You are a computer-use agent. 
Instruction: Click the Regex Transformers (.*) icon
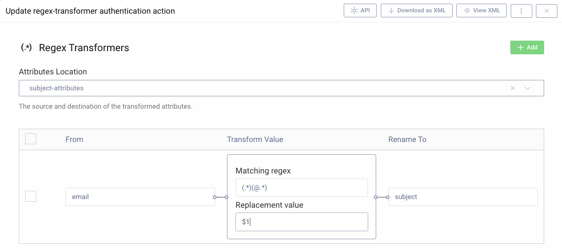pos(27,47)
